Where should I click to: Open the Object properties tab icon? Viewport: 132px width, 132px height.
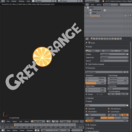click(x=102, y=39)
